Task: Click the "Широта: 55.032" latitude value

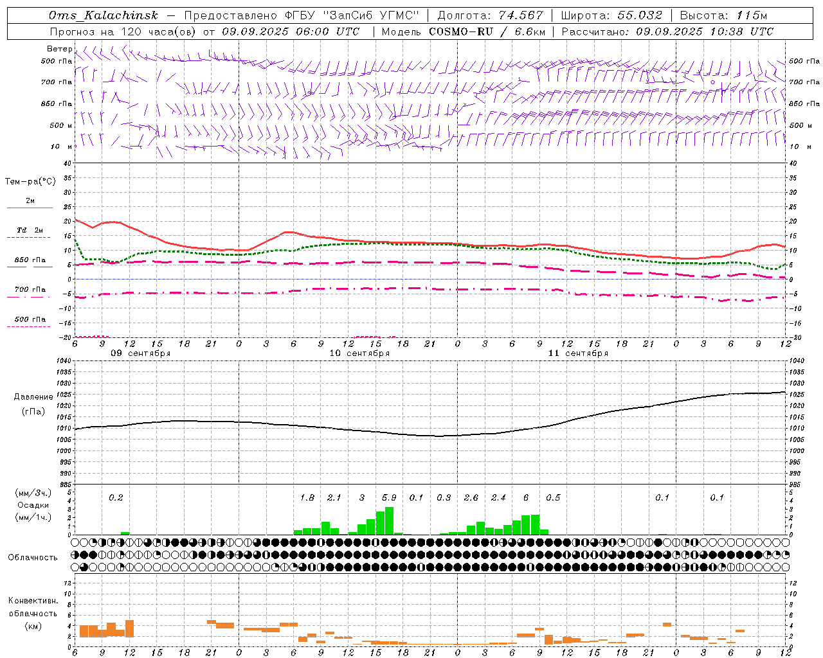Action: tap(612, 15)
